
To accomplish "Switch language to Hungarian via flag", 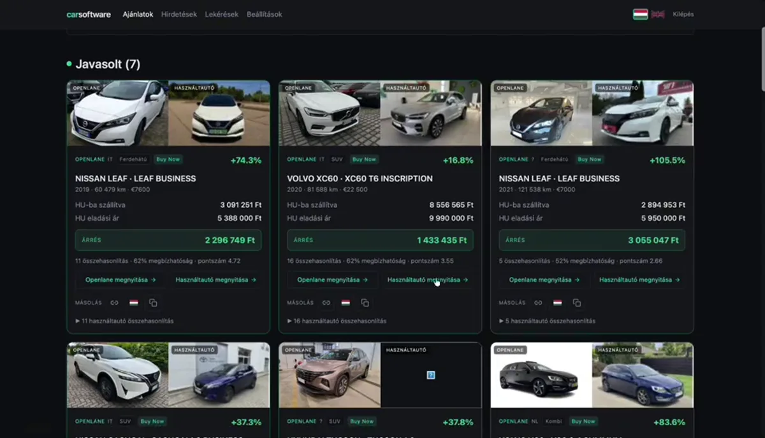I will click(640, 14).
